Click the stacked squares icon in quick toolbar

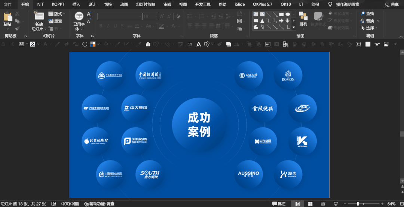[x=229, y=44]
